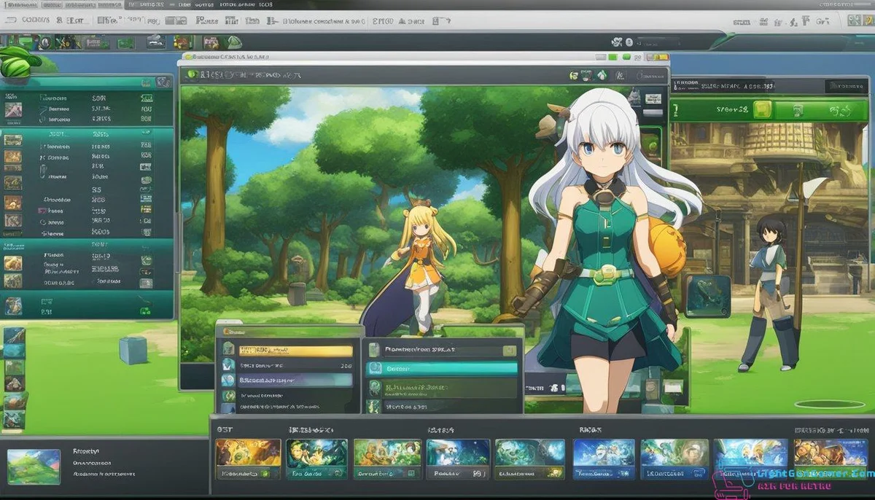Click the topmost small icon in bottom-left vertical strip
The width and height of the screenshot is (875, 500).
coord(14,337)
